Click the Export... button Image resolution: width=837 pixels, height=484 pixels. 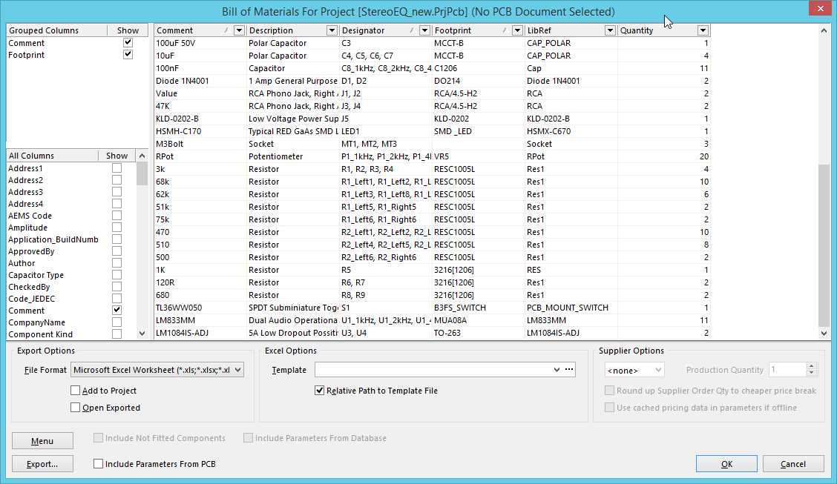pyautogui.click(x=42, y=464)
